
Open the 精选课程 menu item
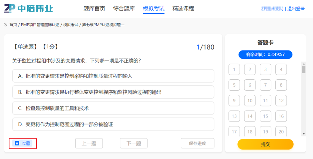click(x=183, y=9)
